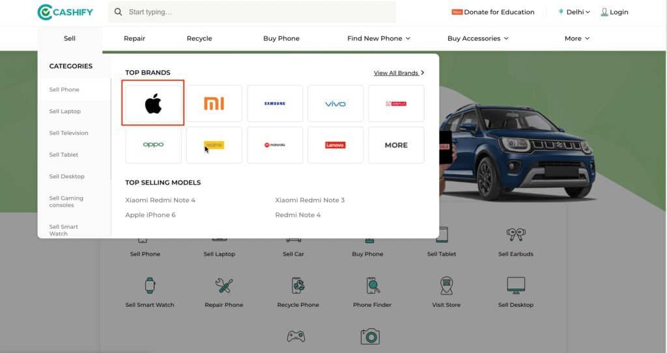
Task: Click the Repair Phone tools icon
Action: [x=224, y=285]
